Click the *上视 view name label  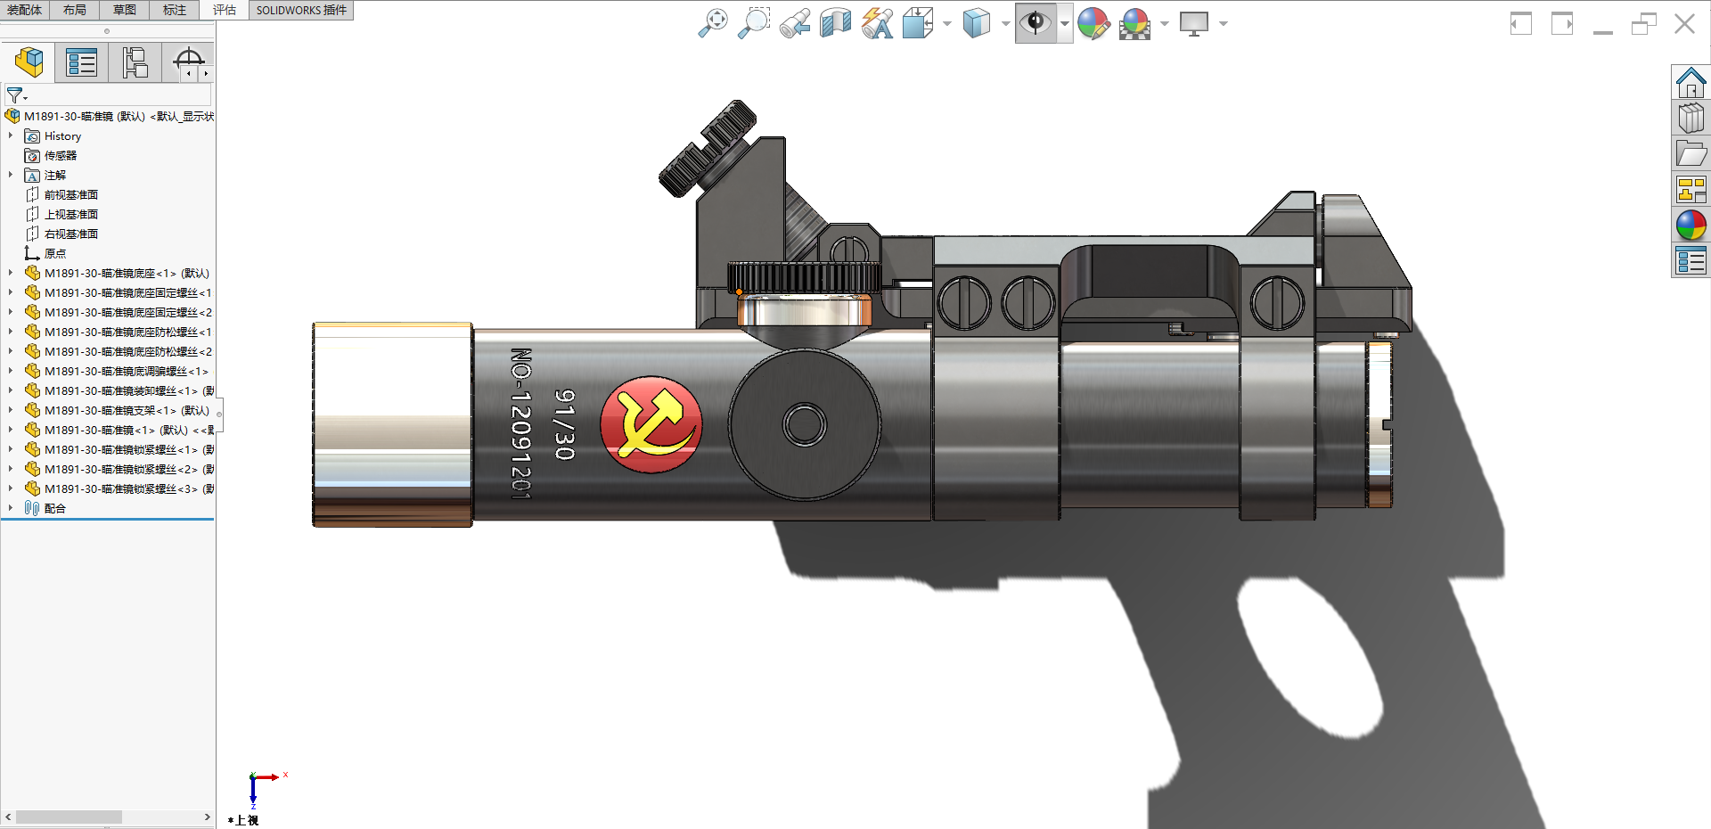pos(243,820)
